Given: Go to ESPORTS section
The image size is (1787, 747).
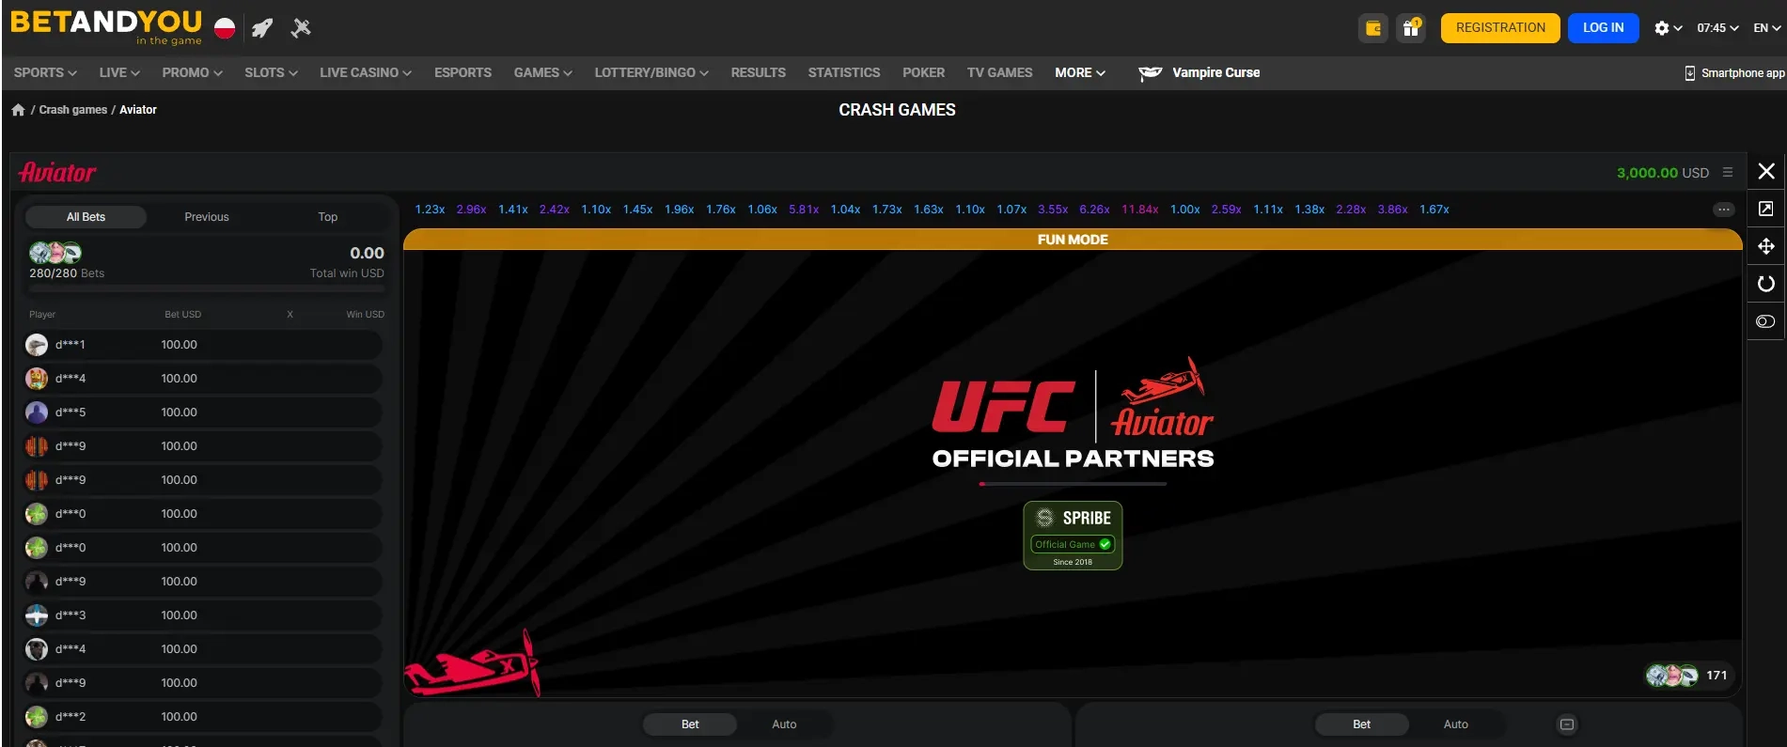Looking at the screenshot, I should point(462,72).
